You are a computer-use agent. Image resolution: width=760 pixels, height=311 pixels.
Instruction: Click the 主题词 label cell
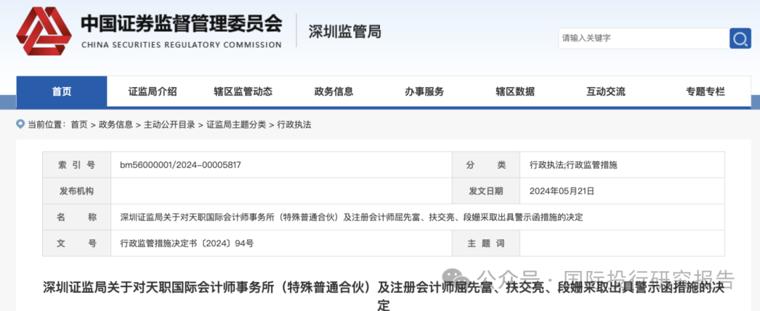486,244
